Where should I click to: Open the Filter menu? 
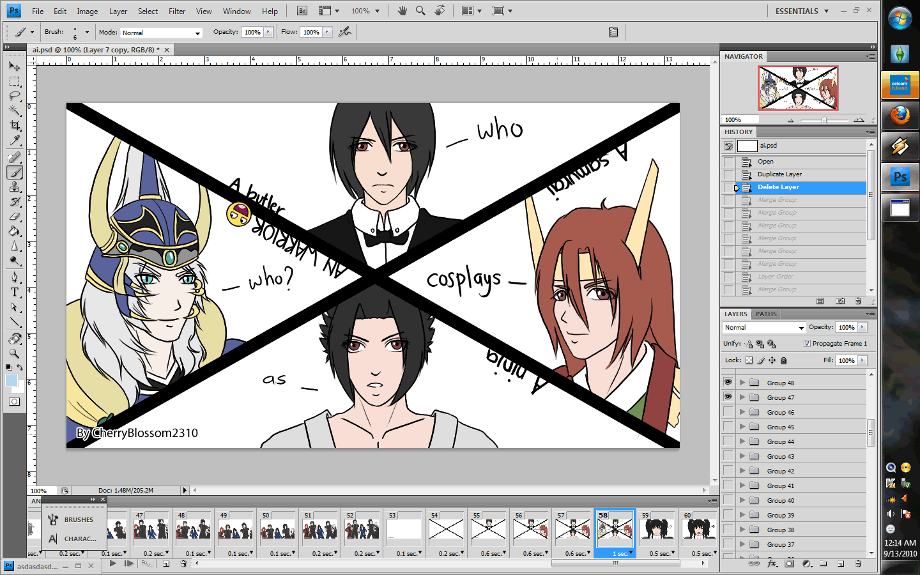pos(177,11)
